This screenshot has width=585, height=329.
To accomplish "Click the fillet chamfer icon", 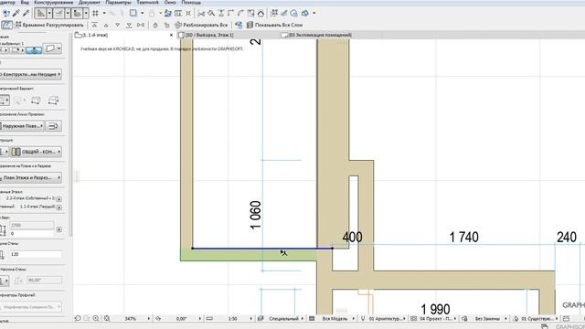I will 240,14.
